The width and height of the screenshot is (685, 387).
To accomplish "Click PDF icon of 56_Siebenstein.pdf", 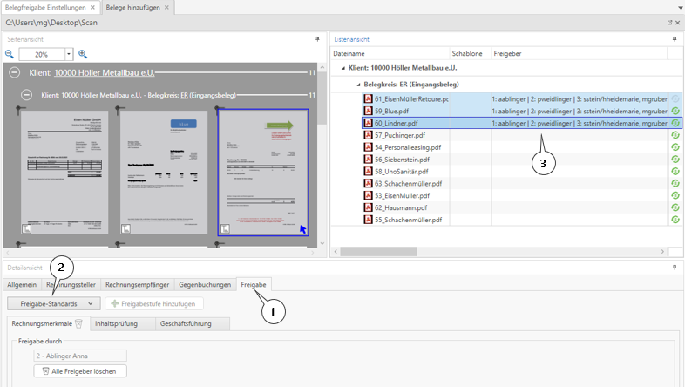I will (x=369, y=160).
